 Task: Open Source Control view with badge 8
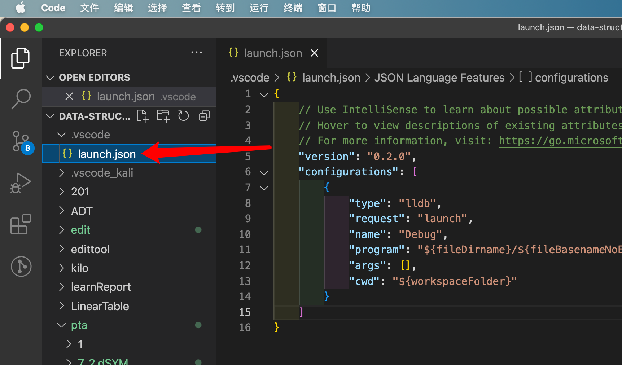coord(21,141)
